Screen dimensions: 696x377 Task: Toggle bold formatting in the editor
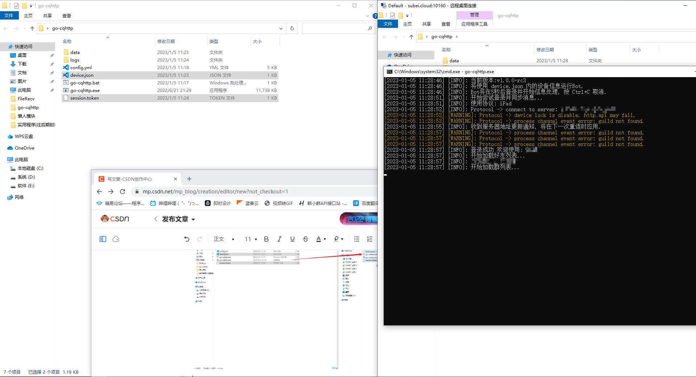click(266, 239)
